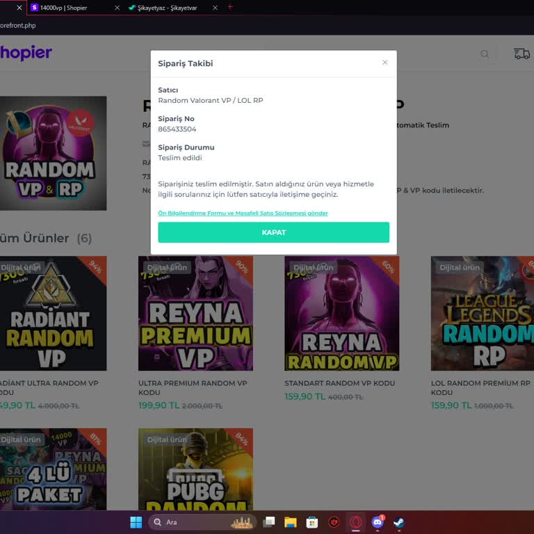Open File Explorer from the taskbar
Viewport: 534px width, 534px height.
tap(291, 522)
